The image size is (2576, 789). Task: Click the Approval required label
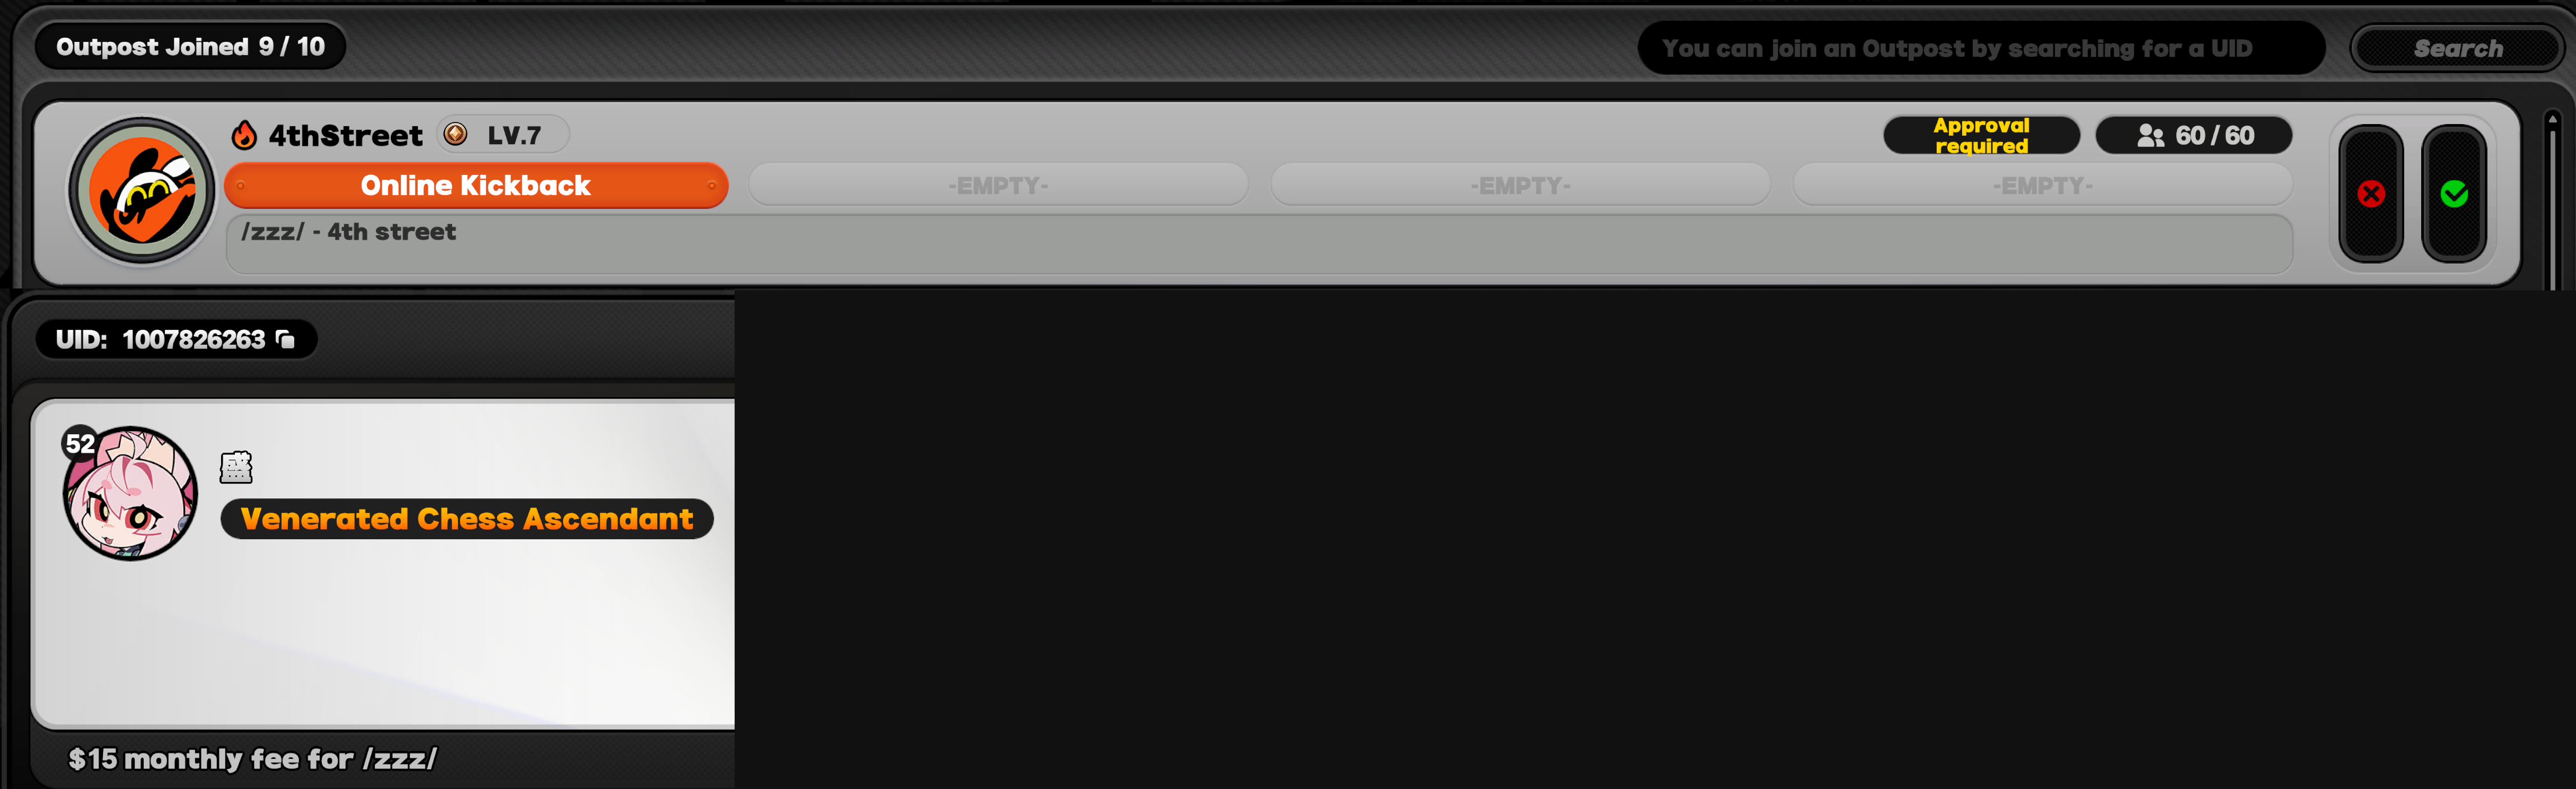coord(1981,135)
